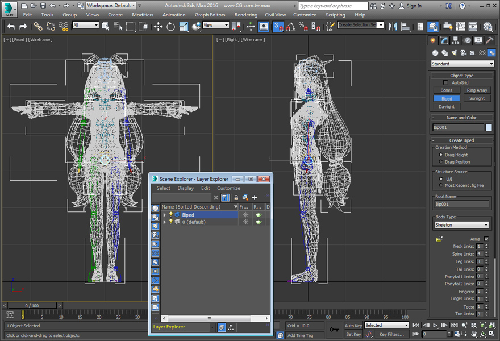Toggle the 3D Snaps button

click(x=278, y=27)
